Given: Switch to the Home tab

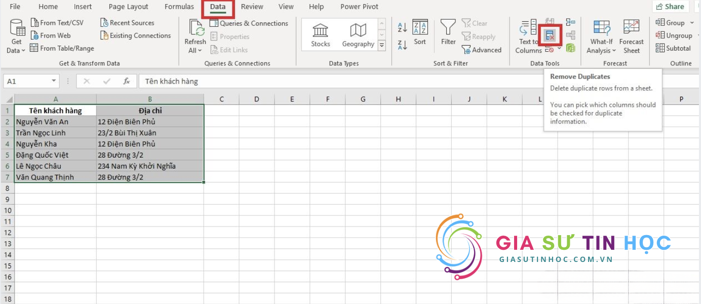Looking at the screenshot, I should pyautogui.click(x=48, y=7).
